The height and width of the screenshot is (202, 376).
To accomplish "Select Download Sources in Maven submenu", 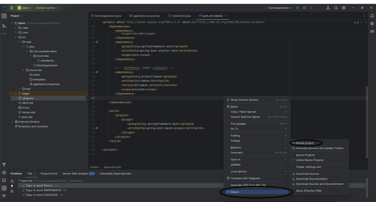I will coord(307,174).
